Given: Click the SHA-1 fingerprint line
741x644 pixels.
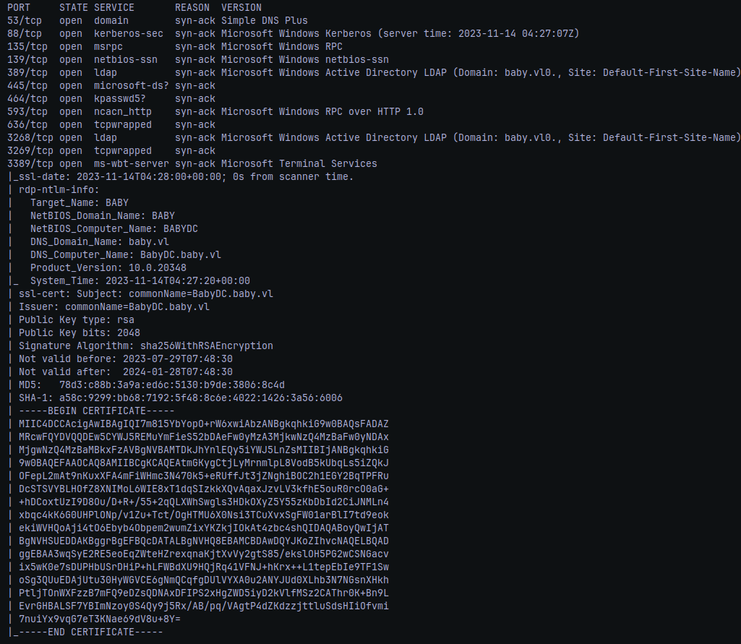Looking at the screenshot, I should (181, 398).
